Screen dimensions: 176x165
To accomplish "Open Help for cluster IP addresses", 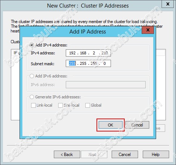I will tap(156, 155).
